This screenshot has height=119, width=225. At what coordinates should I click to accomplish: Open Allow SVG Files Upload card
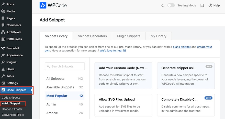(x=123, y=105)
